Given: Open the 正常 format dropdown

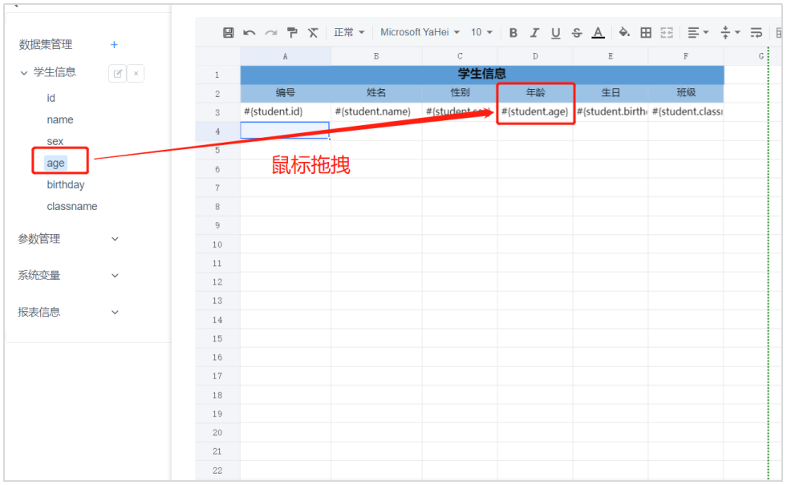Looking at the screenshot, I should tap(349, 33).
